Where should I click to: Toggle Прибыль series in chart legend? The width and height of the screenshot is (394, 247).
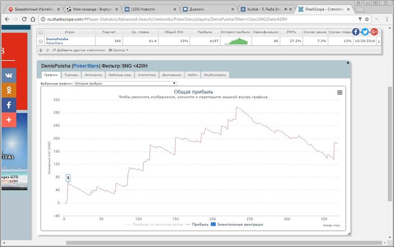click(x=197, y=224)
